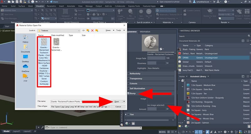This screenshot has width=251, height=134.
Task: Click the search magnifier in Materials Browser
Action: pos(247,36)
